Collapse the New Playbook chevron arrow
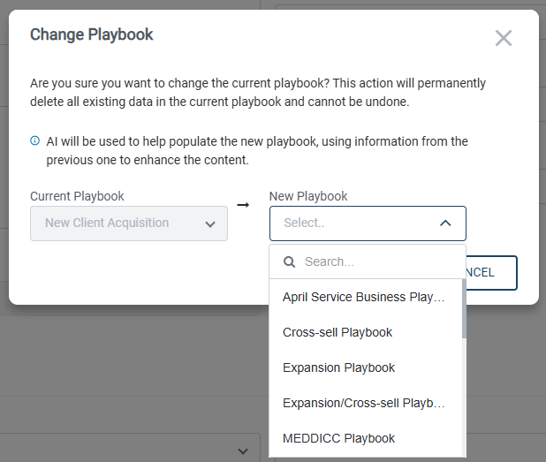Viewport: 546px width, 462px height. click(445, 223)
